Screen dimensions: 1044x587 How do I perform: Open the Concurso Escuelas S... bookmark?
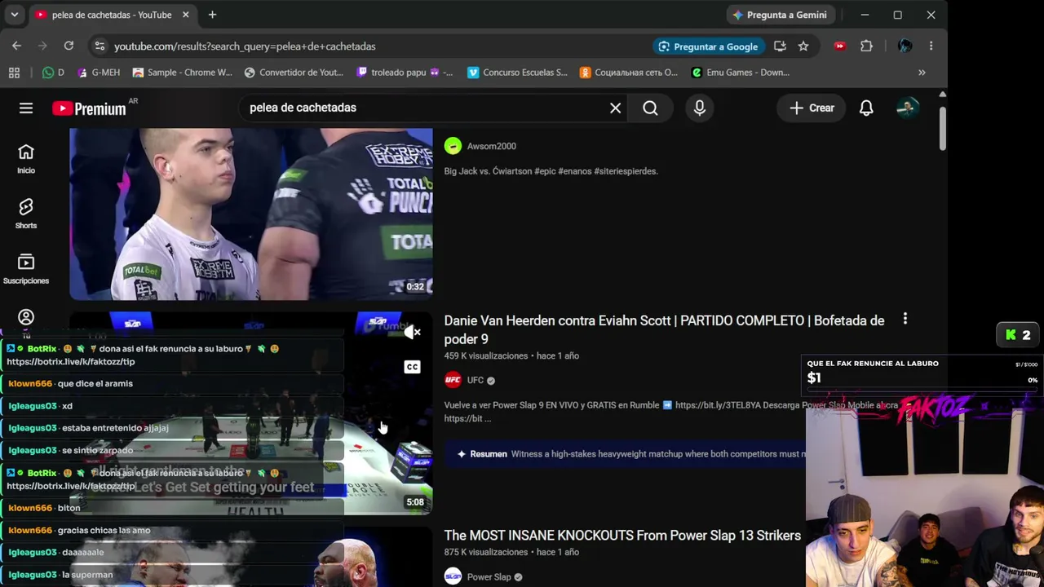click(517, 73)
